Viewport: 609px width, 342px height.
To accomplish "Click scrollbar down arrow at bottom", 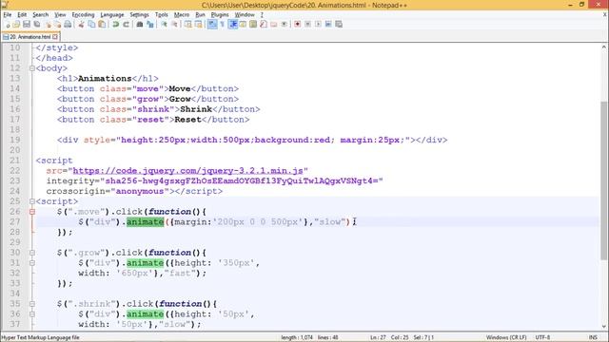I will pyautogui.click(x=603, y=327).
